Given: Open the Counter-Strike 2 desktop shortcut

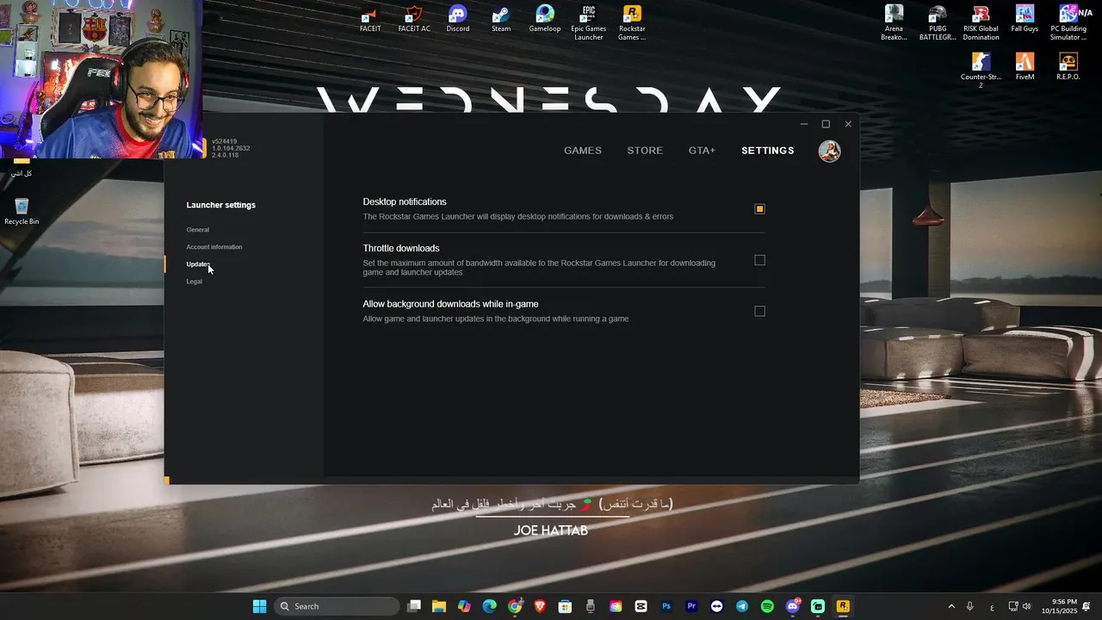Looking at the screenshot, I should 981,71.
